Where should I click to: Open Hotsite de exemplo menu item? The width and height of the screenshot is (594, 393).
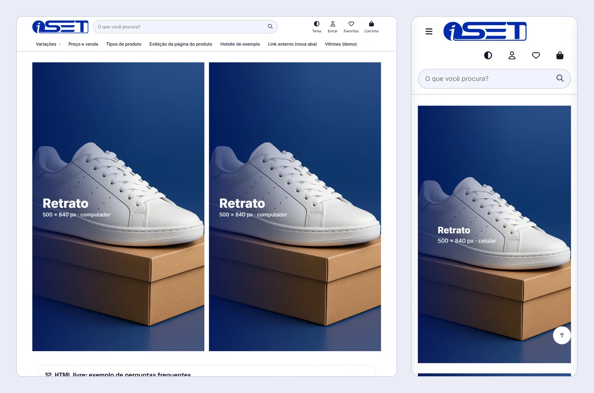click(240, 44)
